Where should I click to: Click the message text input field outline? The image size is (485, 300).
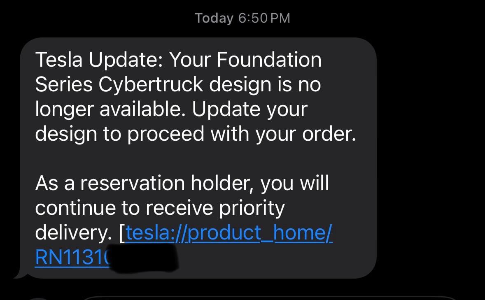click(x=268, y=298)
